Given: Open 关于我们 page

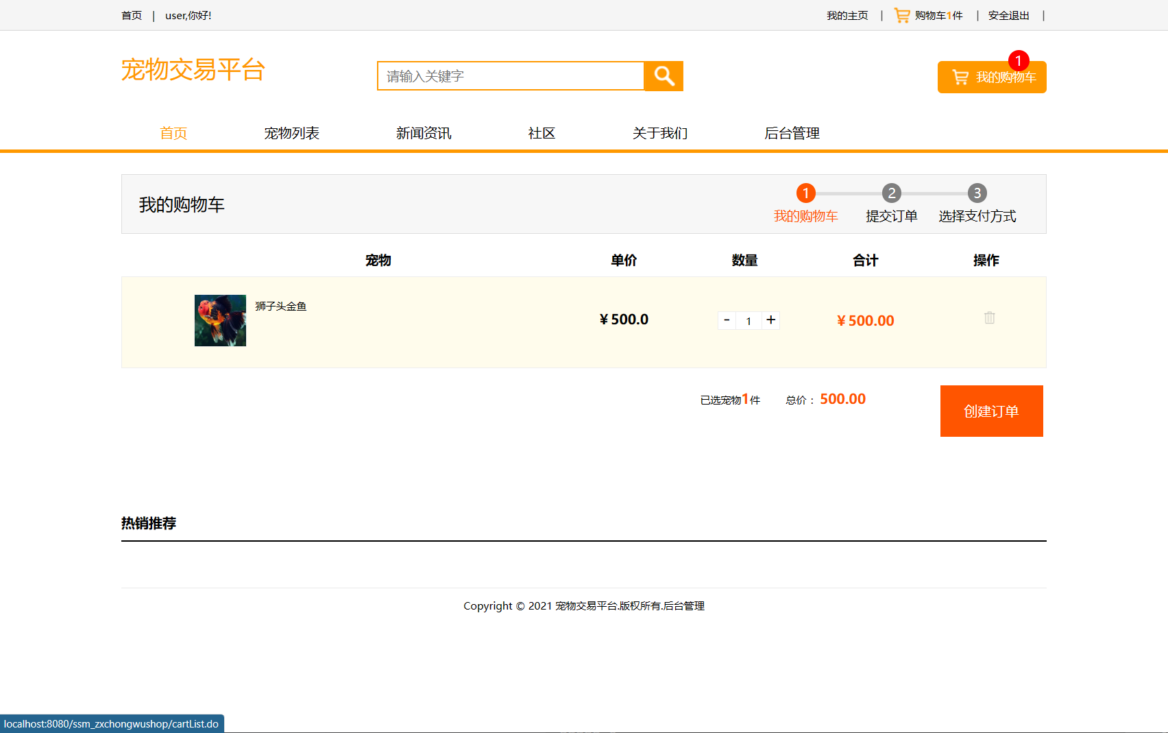Looking at the screenshot, I should point(659,133).
